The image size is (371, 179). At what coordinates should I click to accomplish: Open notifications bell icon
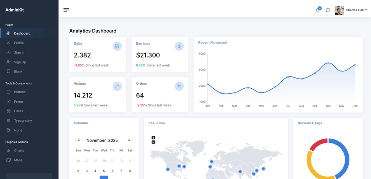[x=318, y=11]
